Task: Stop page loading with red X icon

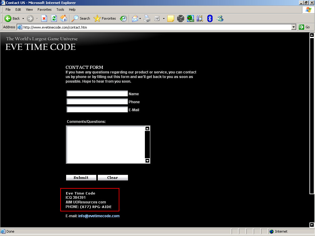Action: tap(44, 18)
